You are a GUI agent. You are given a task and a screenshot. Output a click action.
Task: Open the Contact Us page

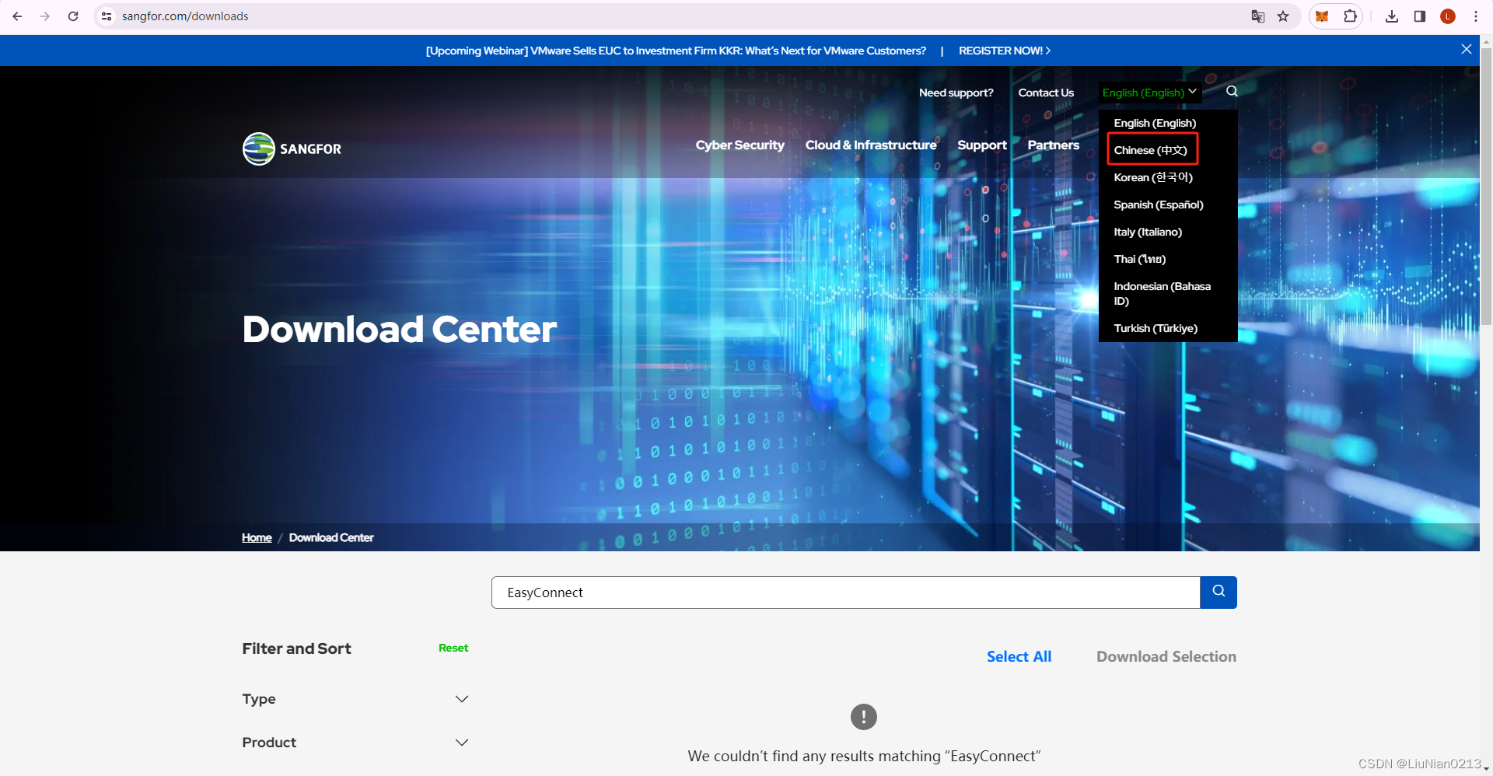coord(1046,93)
